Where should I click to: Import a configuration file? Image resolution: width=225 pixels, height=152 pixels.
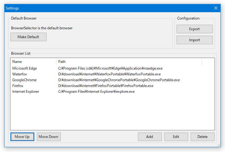click(194, 40)
